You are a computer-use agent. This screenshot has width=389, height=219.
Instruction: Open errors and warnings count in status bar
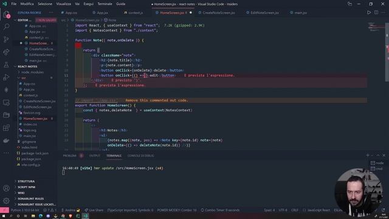tap(50, 210)
